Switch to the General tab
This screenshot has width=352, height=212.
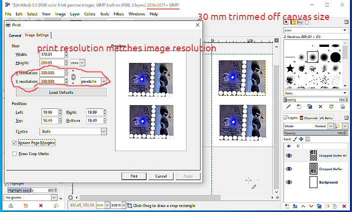click(15, 35)
